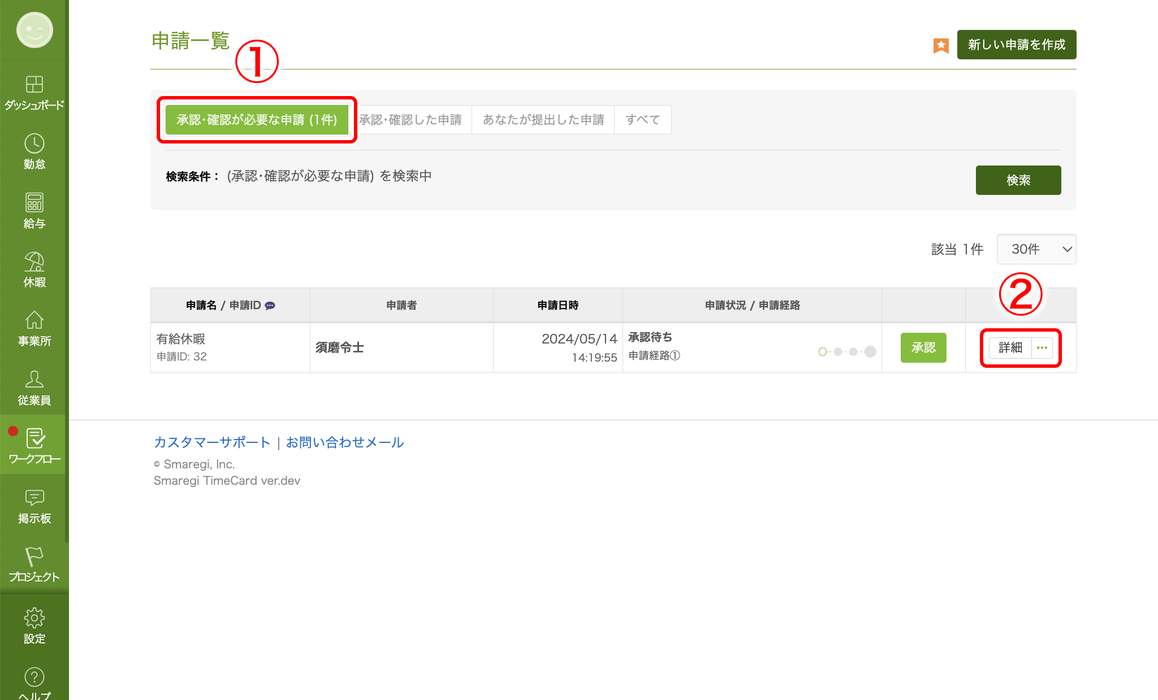
Task: Click the approval route progress dots indicator
Action: point(847,352)
